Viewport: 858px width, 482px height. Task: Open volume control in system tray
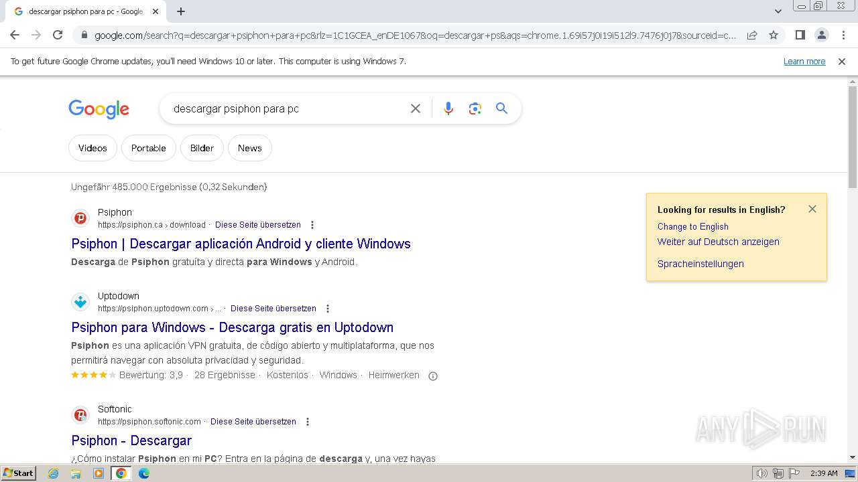pos(762,473)
